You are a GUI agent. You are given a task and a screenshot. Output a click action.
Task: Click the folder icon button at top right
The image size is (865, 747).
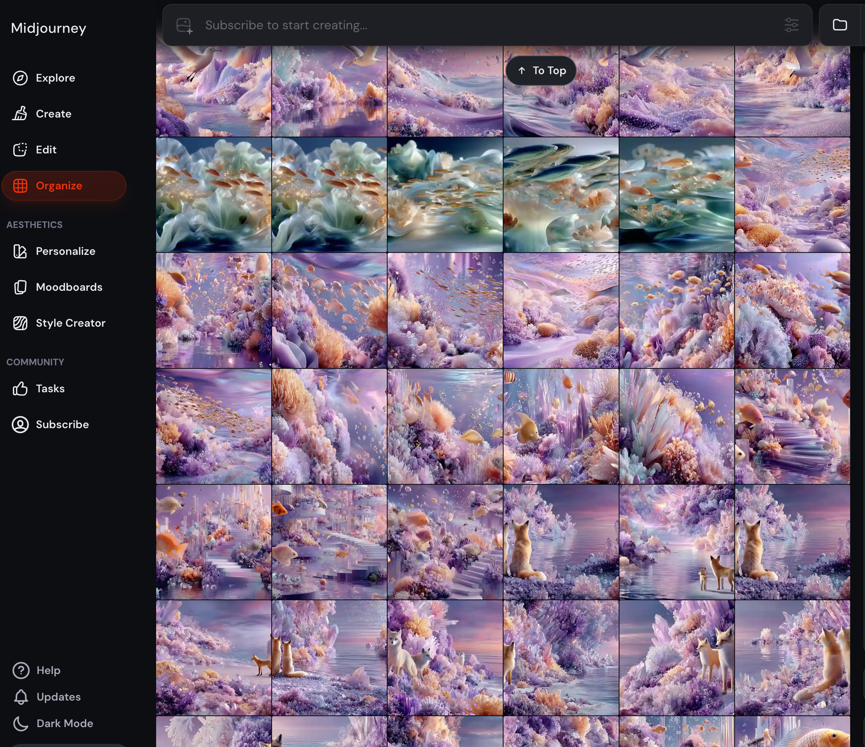point(840,25)
